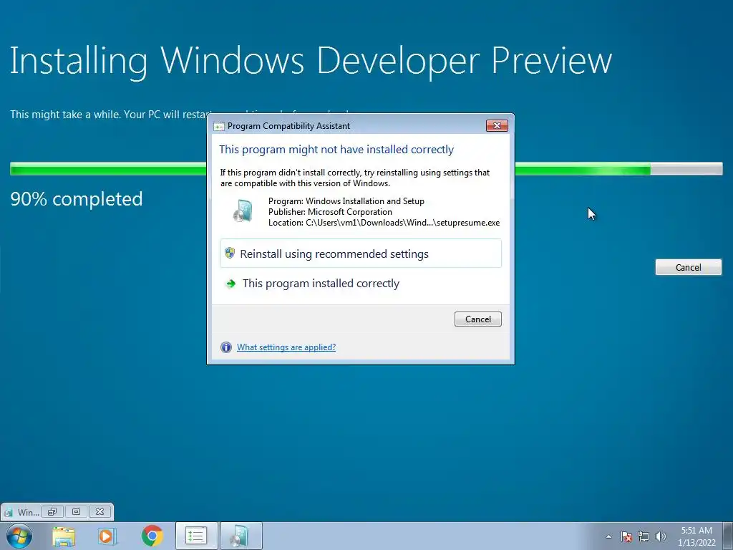Open Action Center flag icon

pos(626,536)
